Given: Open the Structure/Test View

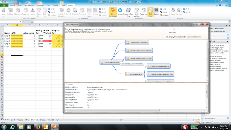Looking at the screenshot, I should point(128,12).
